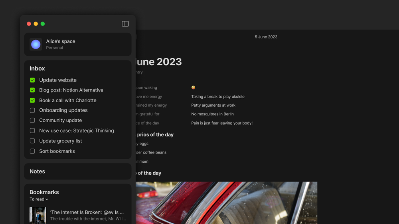Open the To read filter dropdown

[39, 199]
